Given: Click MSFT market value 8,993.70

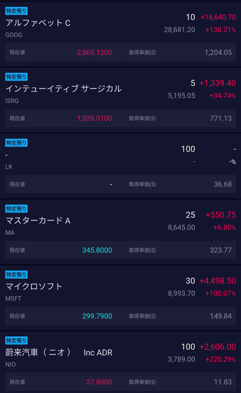Looking at the screenshot, I should (x=181, y=294).
